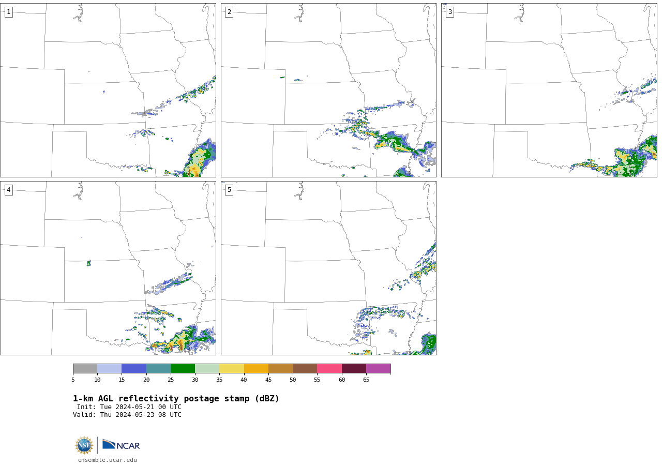662x466 pixels.
Task: Open ensemble member 3 reflectivity panel
Action: pyautogui.click(x=549, y=90)
